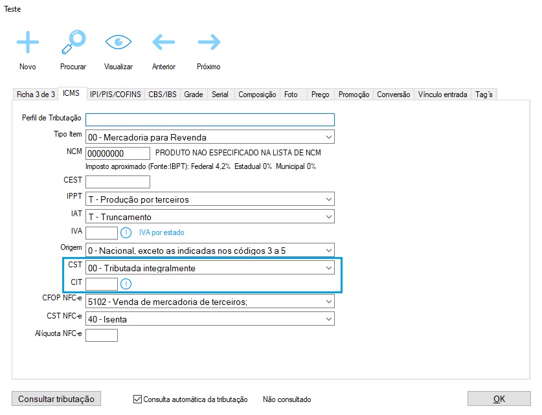Focus the Perfil de Tributação input field

click(x=210, y=119)
